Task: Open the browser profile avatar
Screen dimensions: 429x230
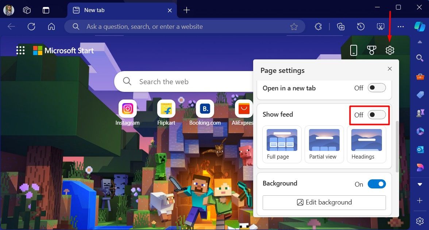Action: coord(8,10)
